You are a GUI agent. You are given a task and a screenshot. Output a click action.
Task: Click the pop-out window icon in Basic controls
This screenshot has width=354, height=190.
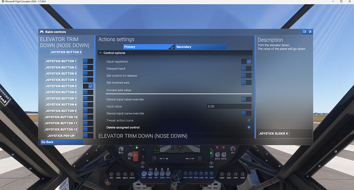tap(304, 32)
